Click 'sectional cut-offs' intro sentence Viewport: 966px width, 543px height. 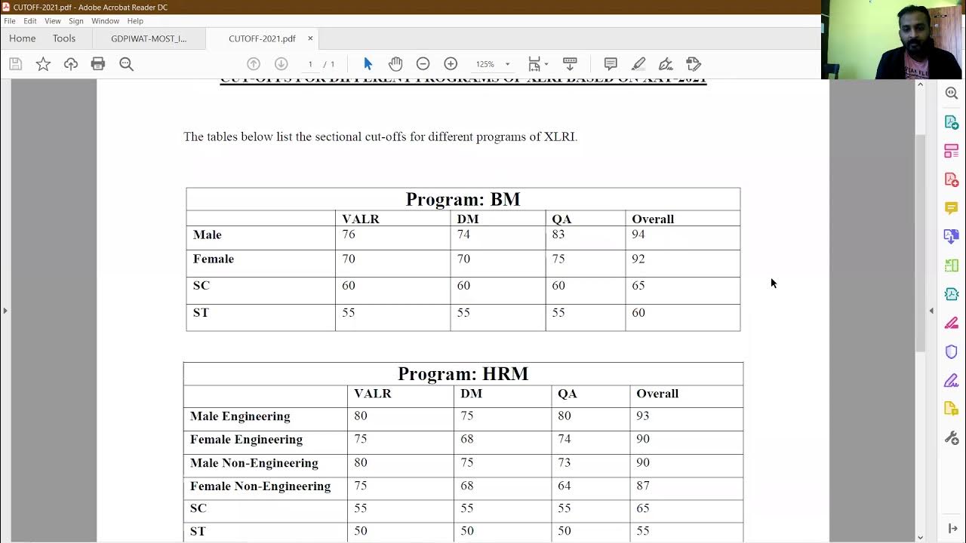click(380, 137)
